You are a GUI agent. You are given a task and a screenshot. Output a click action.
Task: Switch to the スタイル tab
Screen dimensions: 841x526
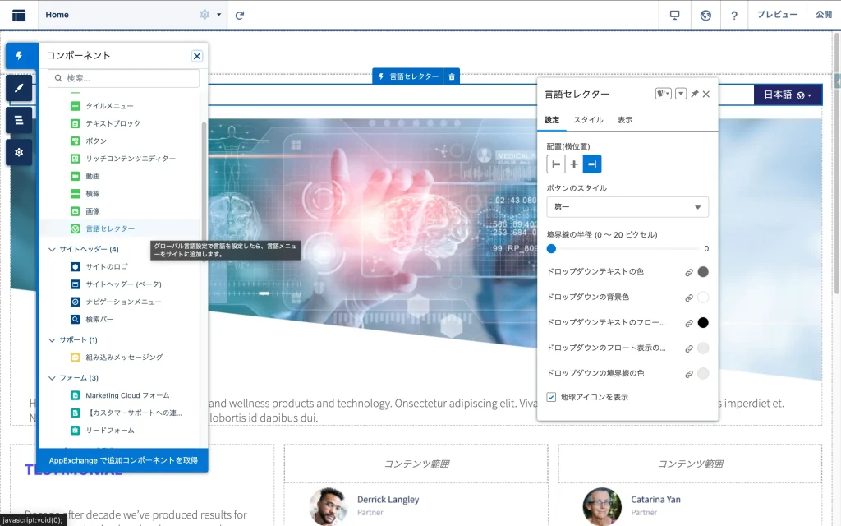tap(588, 120)
